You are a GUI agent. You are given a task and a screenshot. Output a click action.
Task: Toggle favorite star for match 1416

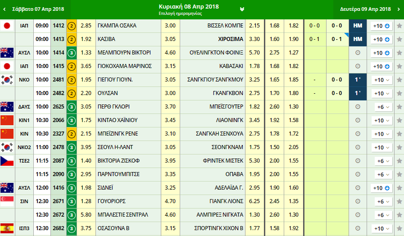click(x=399, y=188)
